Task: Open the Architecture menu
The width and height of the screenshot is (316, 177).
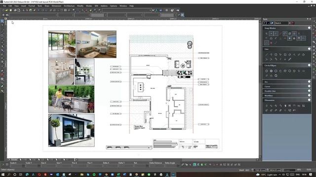Action: pyautogui.click(x=69, y=6)
